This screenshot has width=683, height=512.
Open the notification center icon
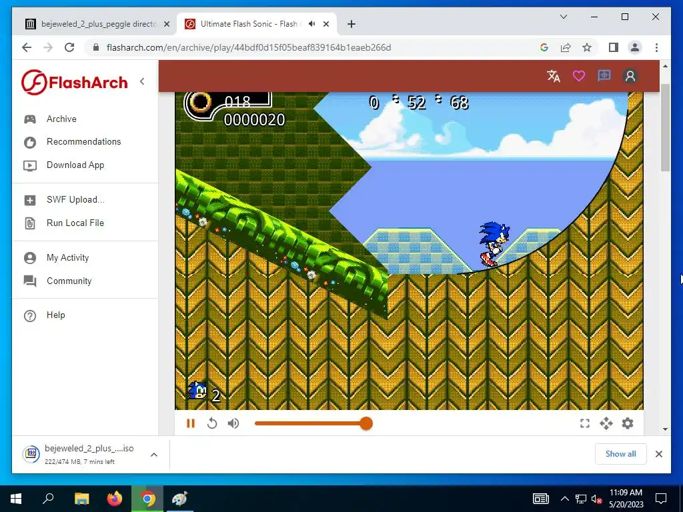pos(661,499)
